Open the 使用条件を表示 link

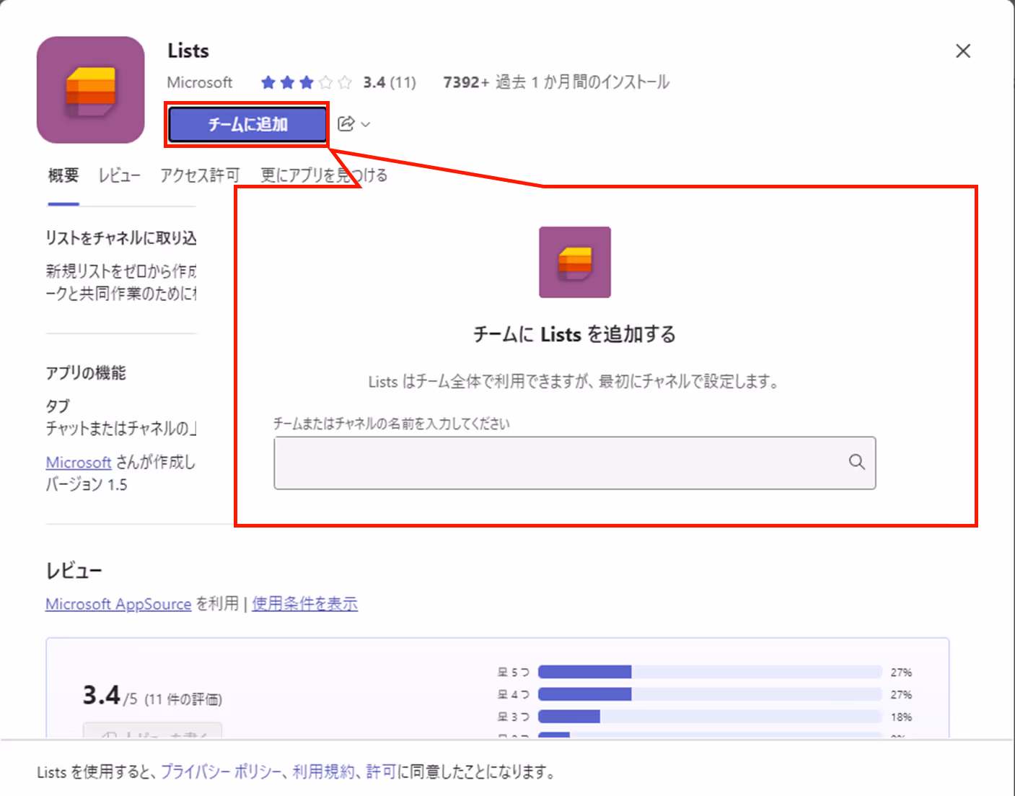[304, 604]
